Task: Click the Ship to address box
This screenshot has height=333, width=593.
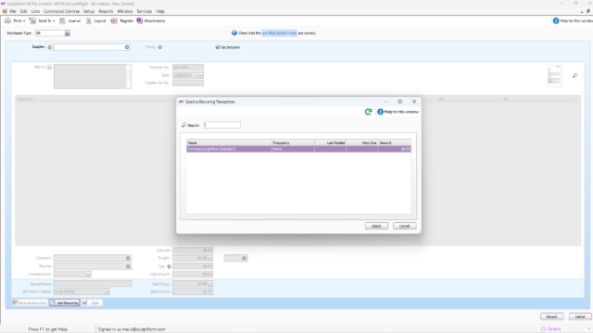Action: (93, 76)
